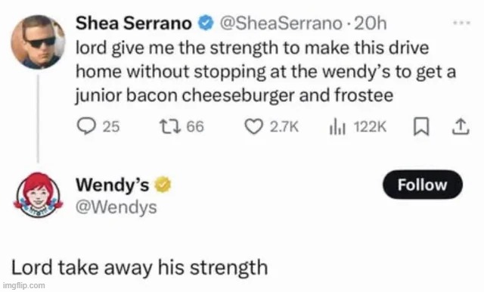Share the tweet with upload icon
484x292 pixels.
461,126
